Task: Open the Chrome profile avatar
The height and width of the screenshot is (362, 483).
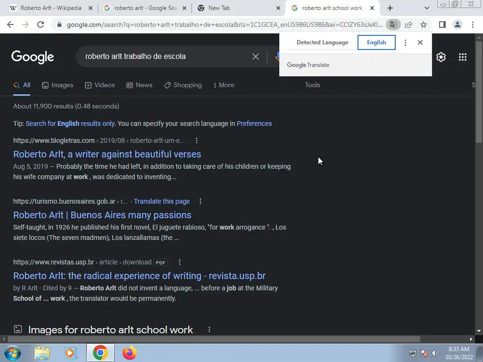Action: 458,25
